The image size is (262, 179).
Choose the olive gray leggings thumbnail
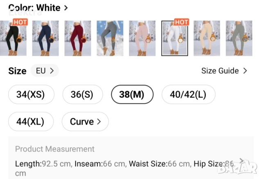(x=239, y=38)
